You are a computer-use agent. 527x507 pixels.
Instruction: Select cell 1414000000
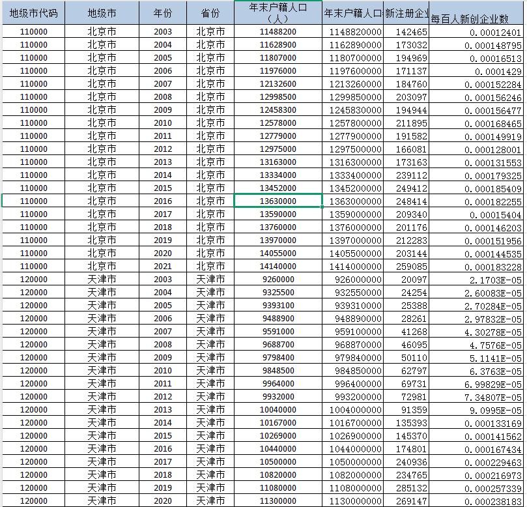(352, 267)
